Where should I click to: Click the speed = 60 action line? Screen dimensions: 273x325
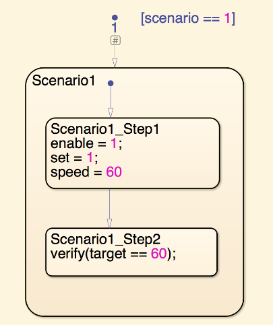click(86, 172)
